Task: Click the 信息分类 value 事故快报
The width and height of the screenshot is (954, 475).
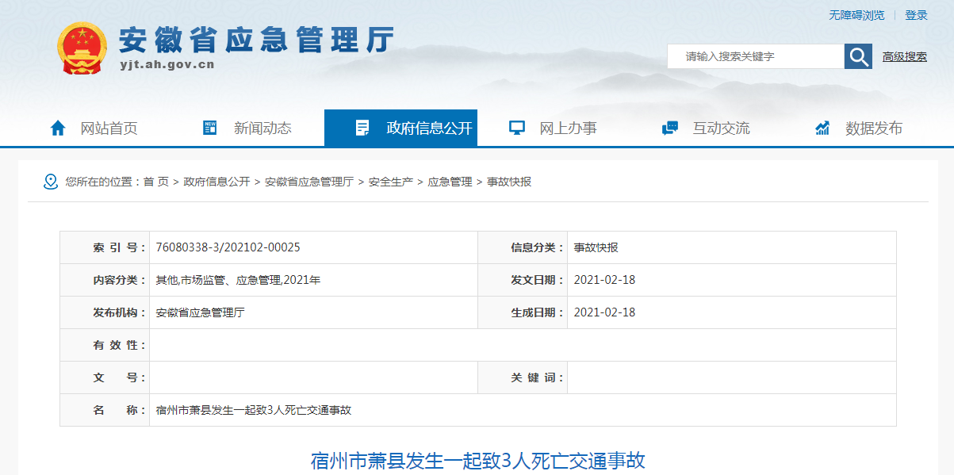Action: (x=596, y=247)
